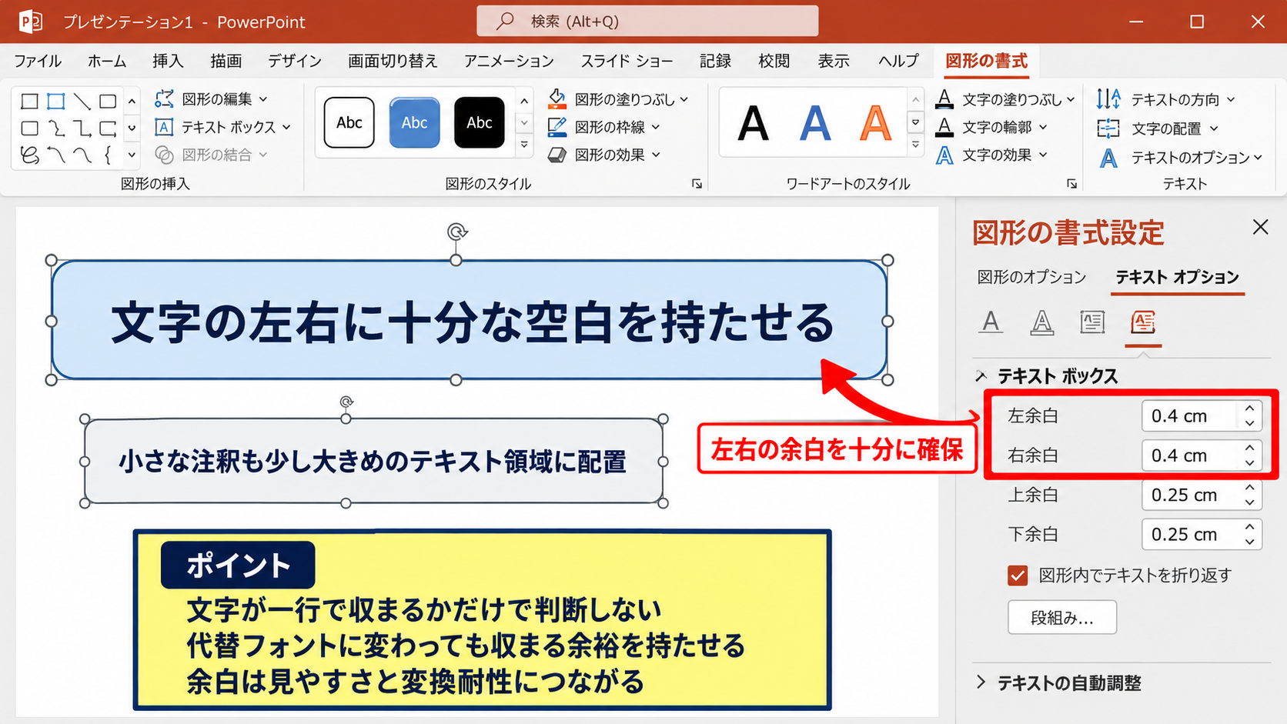The height and width of the screenshot is (724, 1287).
Task: Open 図形の塗りつぶし paint bucket icon
Action: coord(557,98)
